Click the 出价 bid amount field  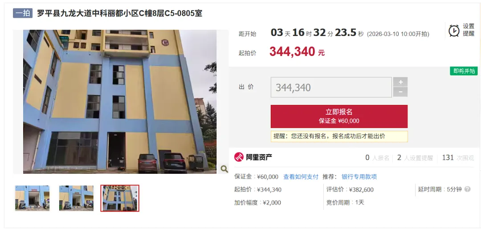331,87
